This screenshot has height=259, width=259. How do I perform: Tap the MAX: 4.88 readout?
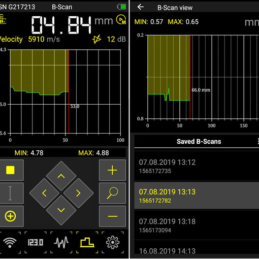93,153
